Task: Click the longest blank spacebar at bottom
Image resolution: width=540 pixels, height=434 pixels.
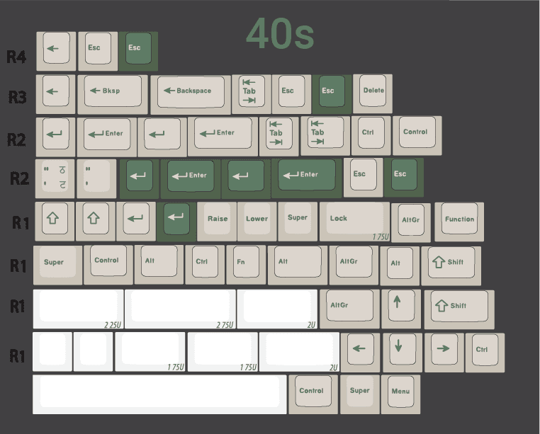Action: pyautogui.click(x=159, y=394)
